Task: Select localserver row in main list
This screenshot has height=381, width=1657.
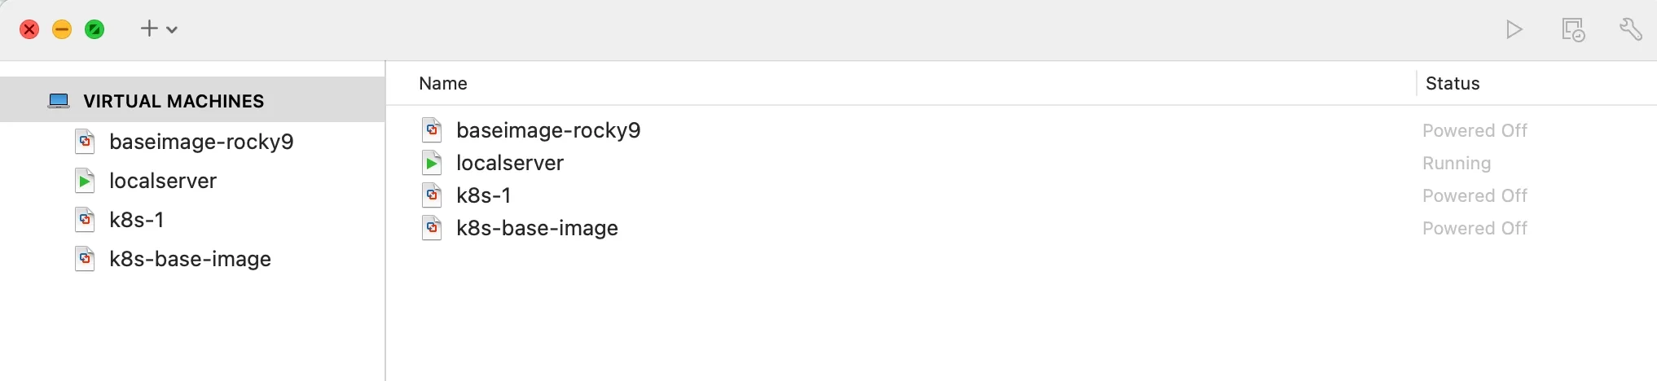Action: [x=510, y=163]
